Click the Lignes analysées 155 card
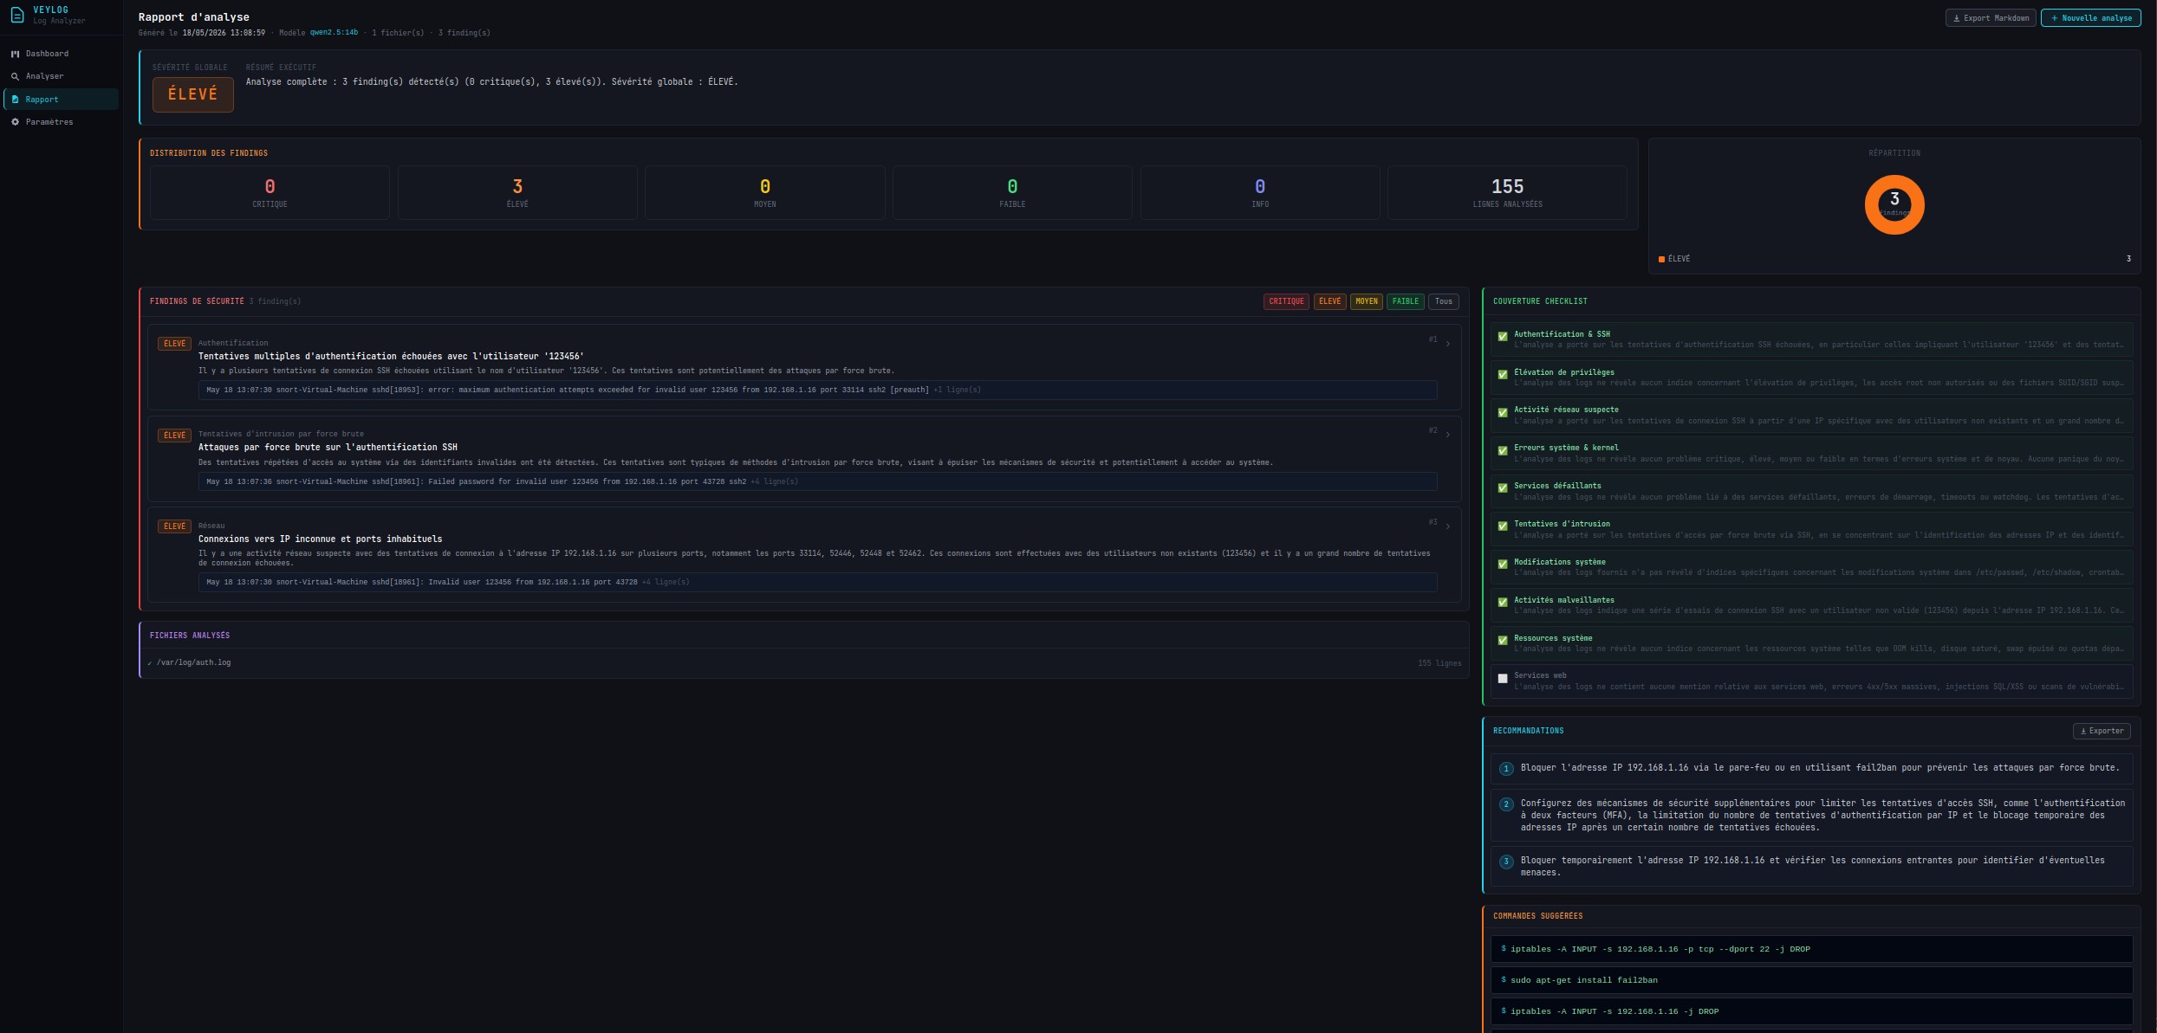Image resolution: width=2157 pixels, height=1033 pixels. click(x=1507, y=192)
